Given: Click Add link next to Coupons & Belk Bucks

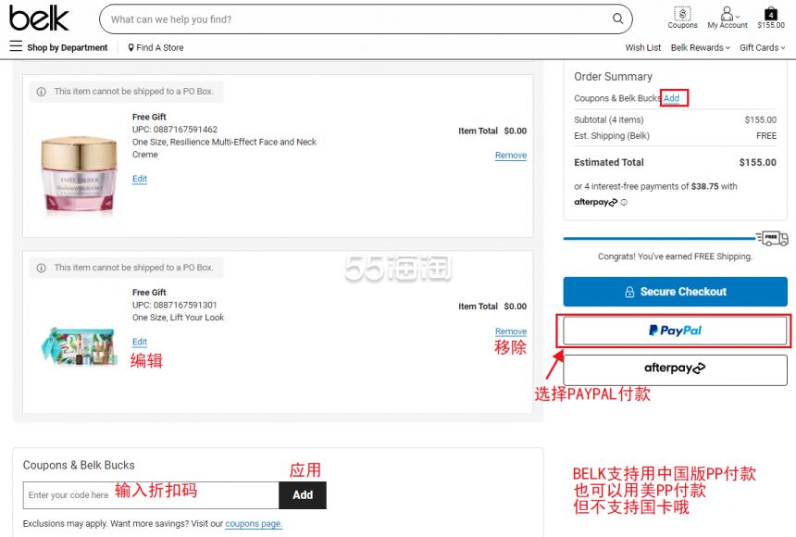Looking at the screenshot, I should pos(671,98).
